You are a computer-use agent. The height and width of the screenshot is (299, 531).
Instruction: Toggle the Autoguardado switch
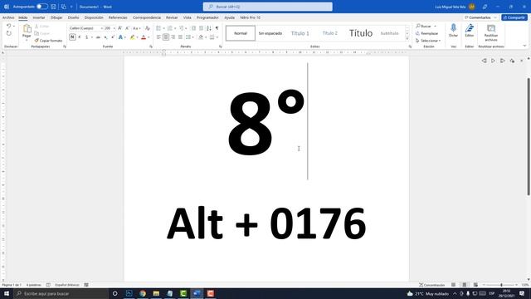point(42,7)
